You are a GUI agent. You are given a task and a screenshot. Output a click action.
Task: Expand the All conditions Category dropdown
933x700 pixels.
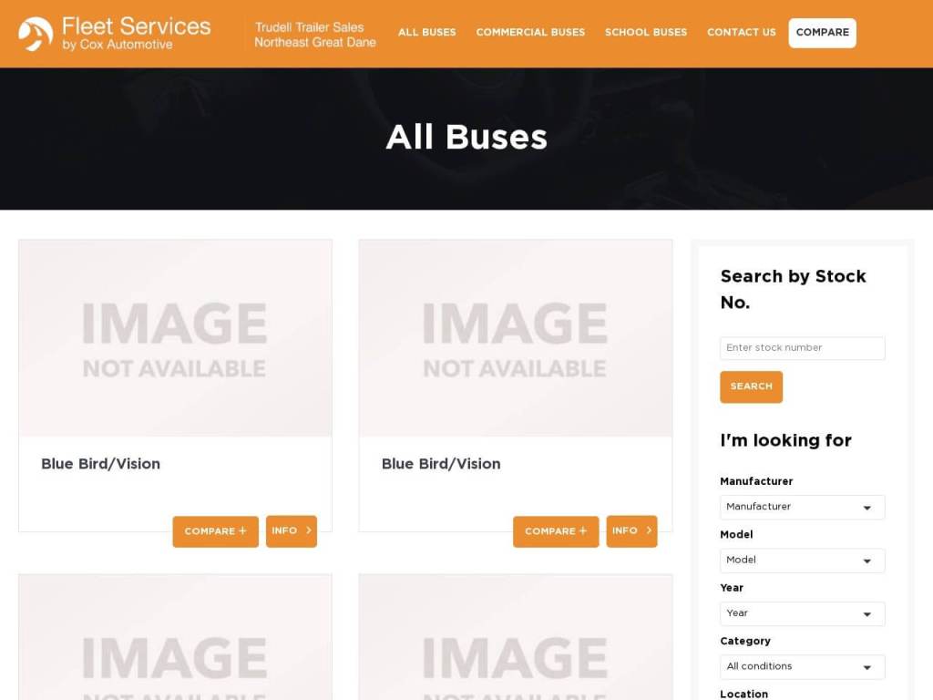tap(802, 666)
